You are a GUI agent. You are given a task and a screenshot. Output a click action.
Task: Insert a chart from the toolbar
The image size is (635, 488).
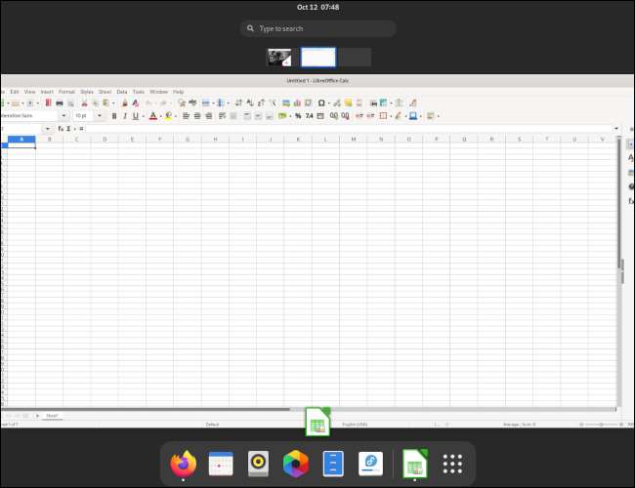coord(297,102)
